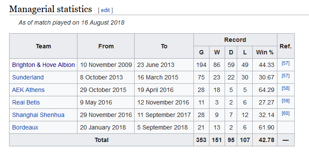309x158 pixels.
Task: Click reference [57] in the Brighton row
Action: (x=286, y=63)
